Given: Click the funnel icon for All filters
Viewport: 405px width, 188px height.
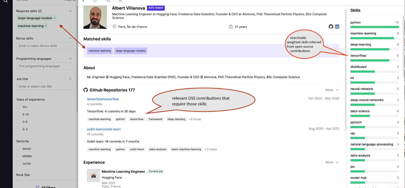Looking at the screenshot, I should point(38,187).
